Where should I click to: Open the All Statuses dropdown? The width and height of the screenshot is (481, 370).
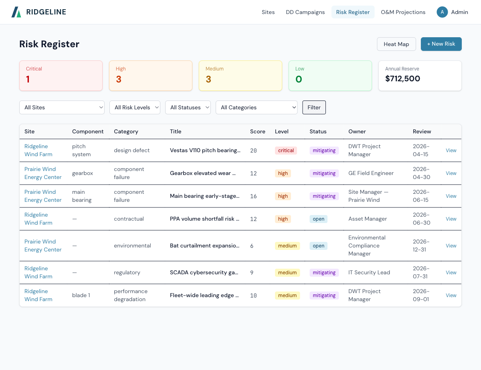188,107
